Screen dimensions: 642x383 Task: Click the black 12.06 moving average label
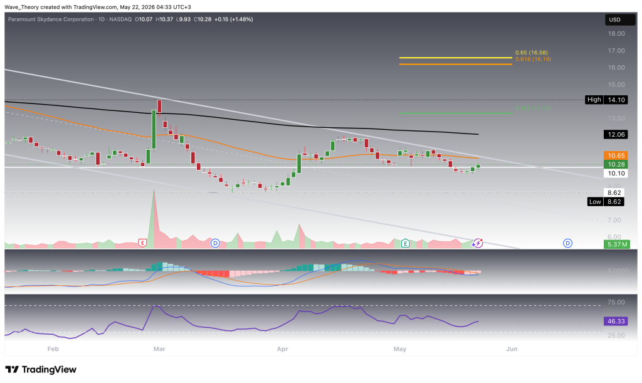616,135
